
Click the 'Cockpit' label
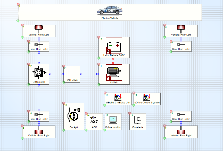(73, 127)
